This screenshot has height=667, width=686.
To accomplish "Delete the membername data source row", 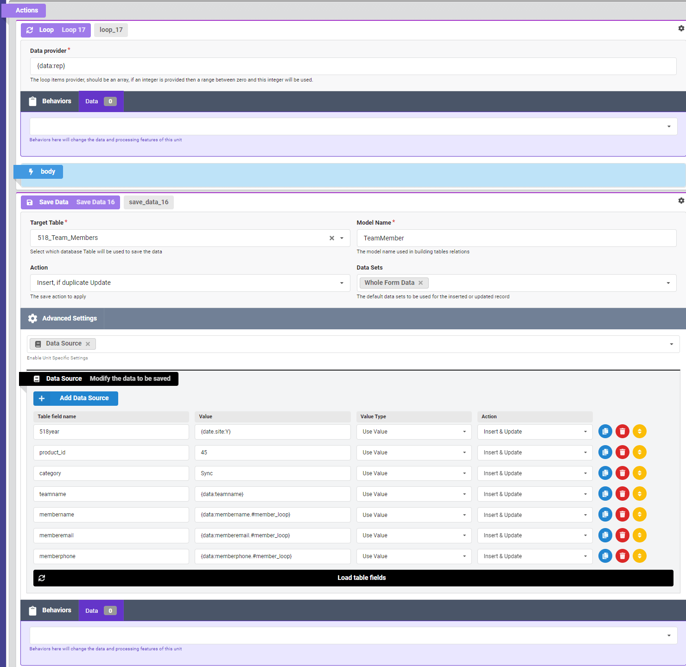I will click(x=622, y=514).
